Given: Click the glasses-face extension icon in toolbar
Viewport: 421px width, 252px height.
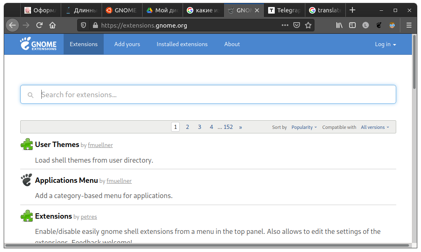Looking at the screenshot, I should click(x=392, y=25).
